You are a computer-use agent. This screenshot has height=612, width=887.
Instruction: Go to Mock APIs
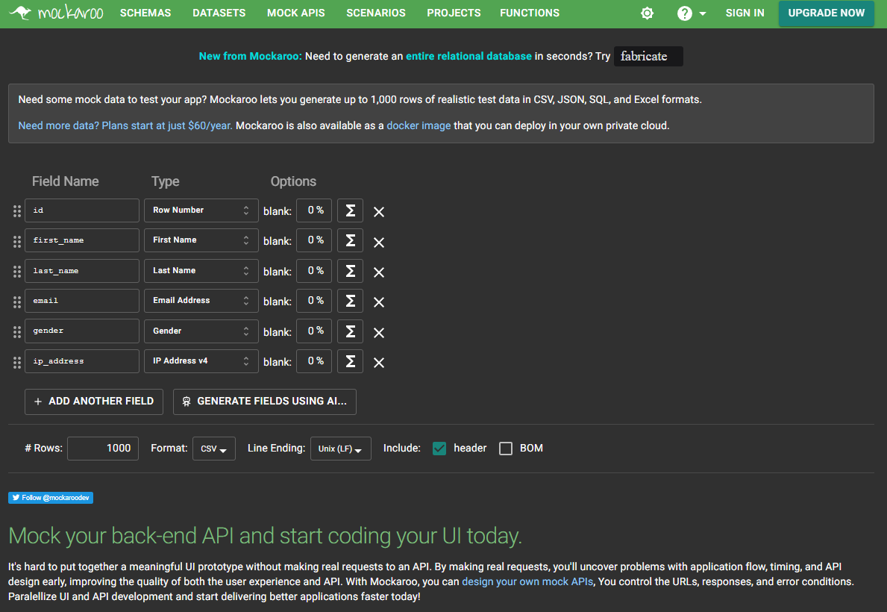tap(296, 13)
